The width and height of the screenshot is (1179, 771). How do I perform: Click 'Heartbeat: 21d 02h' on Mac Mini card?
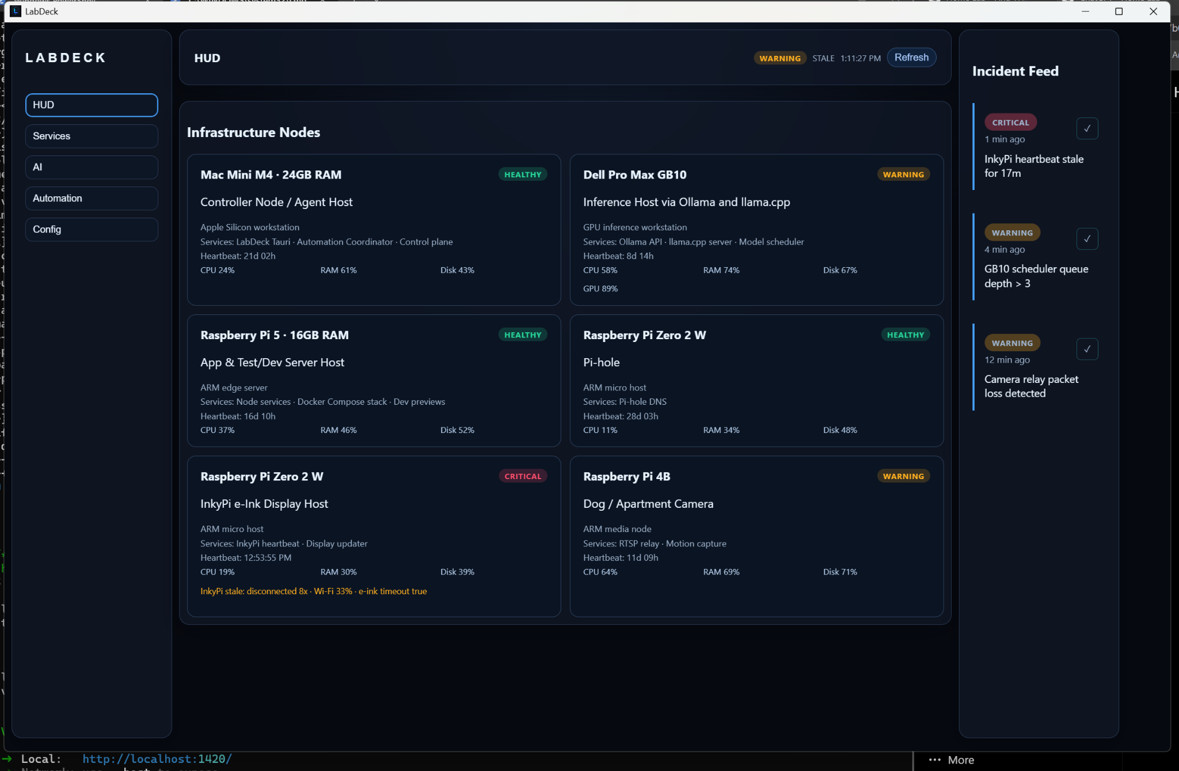coord(238,256)
